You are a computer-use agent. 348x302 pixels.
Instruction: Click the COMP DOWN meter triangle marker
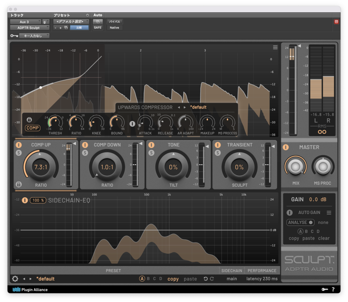pyautogui.click(x=141, y=144)
